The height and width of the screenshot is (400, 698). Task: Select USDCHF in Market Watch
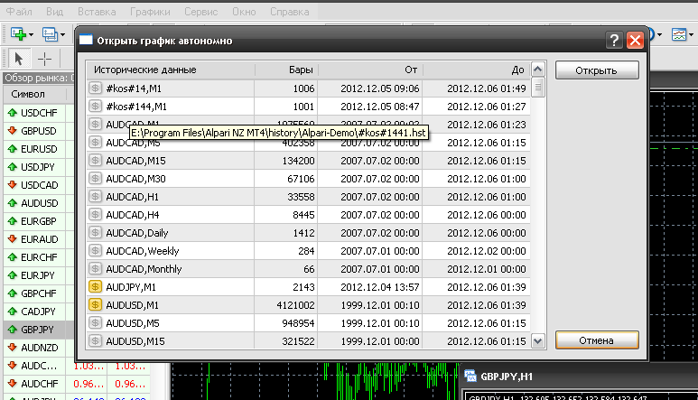(39, 113)
